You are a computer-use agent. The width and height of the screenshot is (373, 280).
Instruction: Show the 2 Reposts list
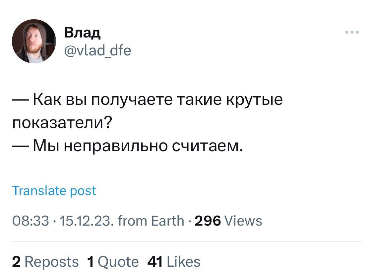45,262
